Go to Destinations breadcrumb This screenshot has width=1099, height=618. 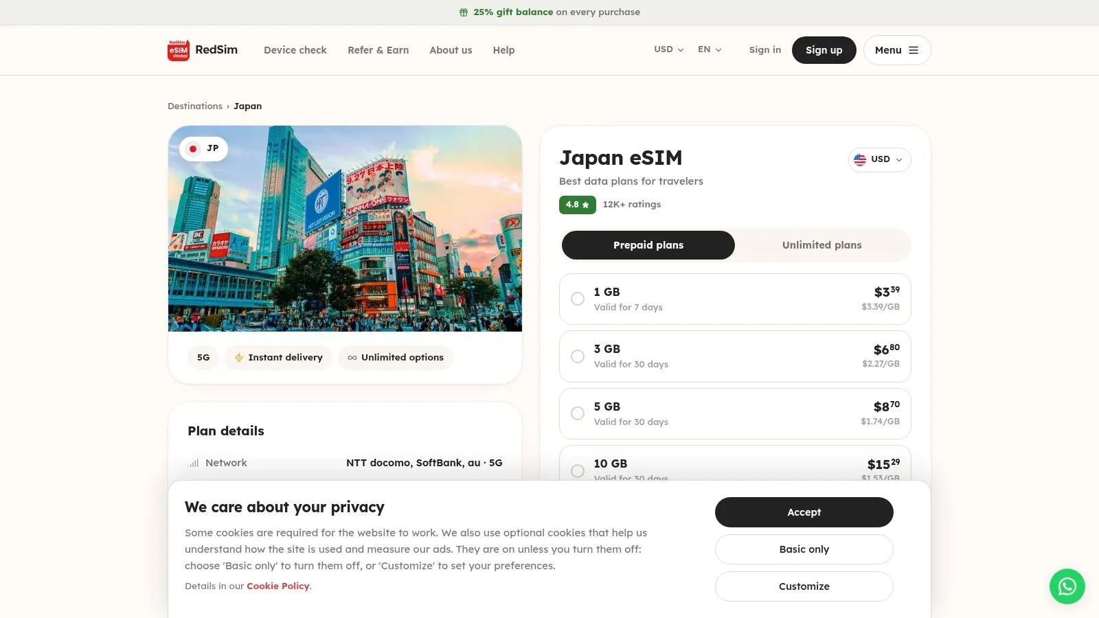pos(195,106)
